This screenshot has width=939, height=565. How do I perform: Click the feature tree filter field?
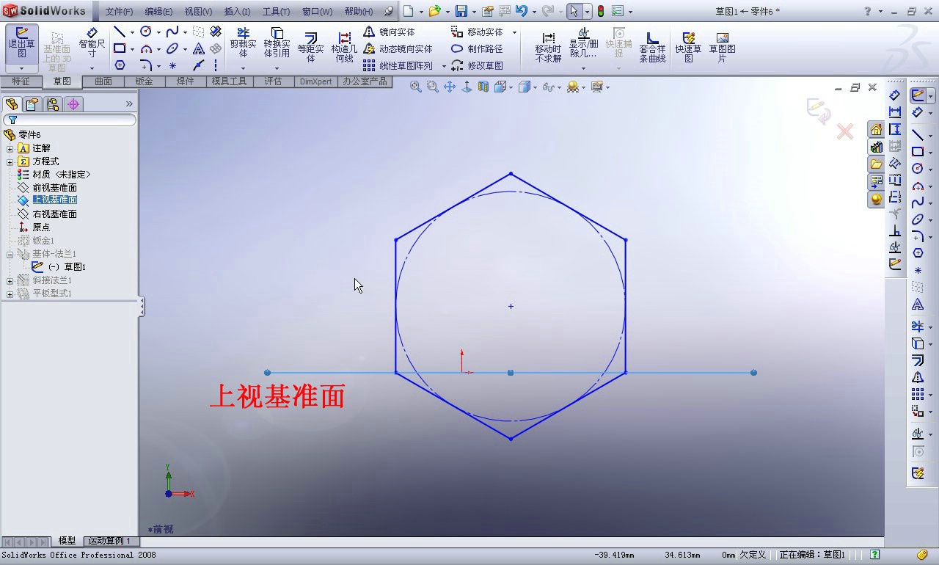70,120
